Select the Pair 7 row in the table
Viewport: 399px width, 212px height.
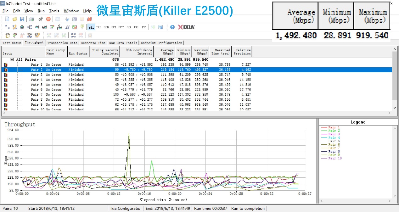point(197,95)
